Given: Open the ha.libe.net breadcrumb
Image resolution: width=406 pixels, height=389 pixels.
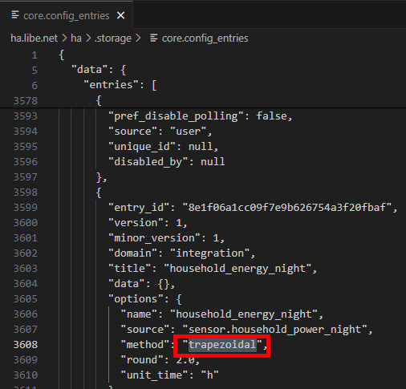Looking at the screenshot, I should [34, 38].
